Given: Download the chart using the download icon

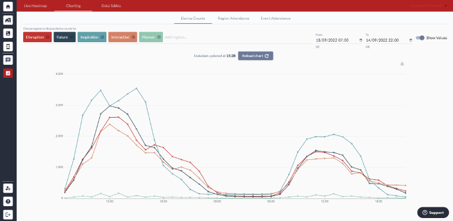Looking at the screenshot, I should [x=402, y=64].
